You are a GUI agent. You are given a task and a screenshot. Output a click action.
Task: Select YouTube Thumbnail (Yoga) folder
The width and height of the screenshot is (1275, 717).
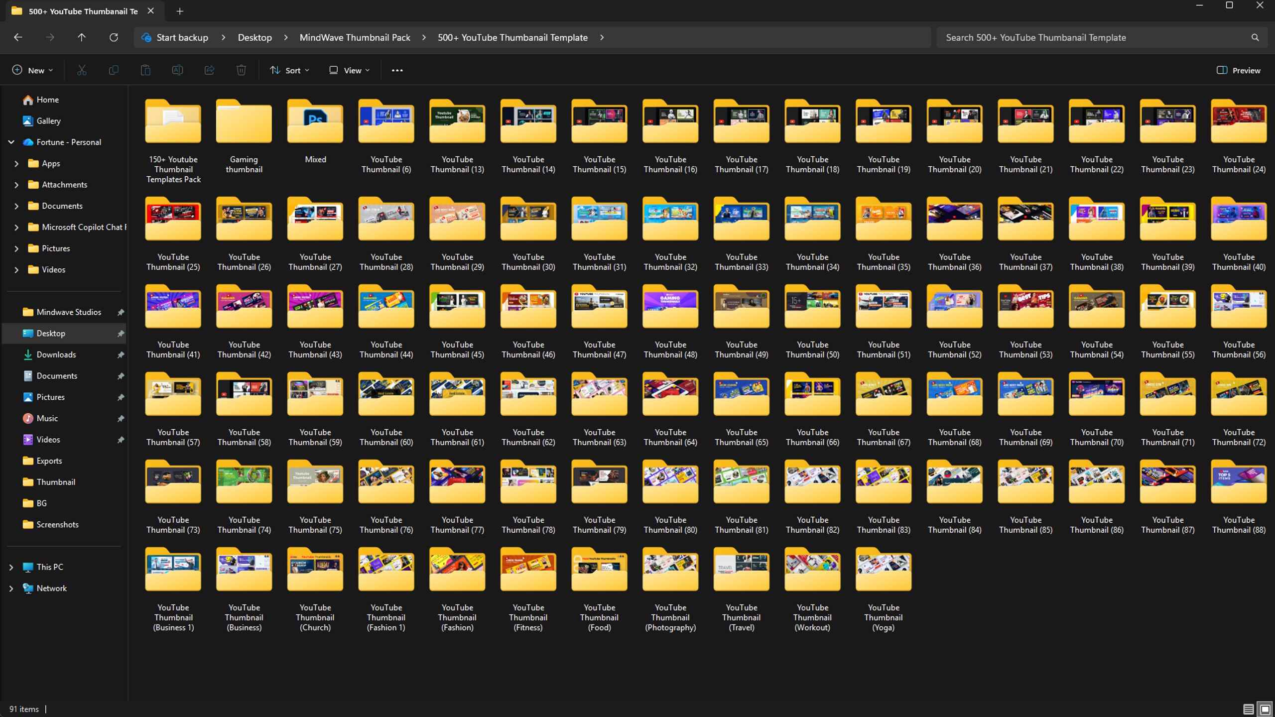[884, 590]
